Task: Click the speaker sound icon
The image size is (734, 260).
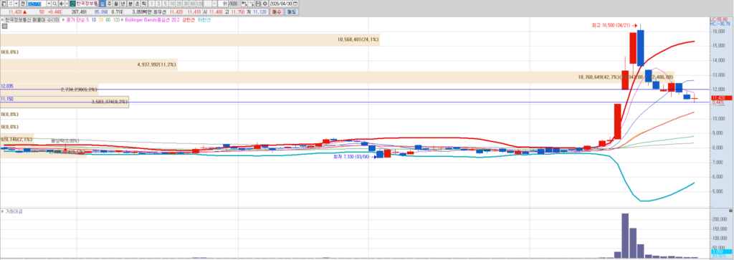Action: (x=62, y=4)
